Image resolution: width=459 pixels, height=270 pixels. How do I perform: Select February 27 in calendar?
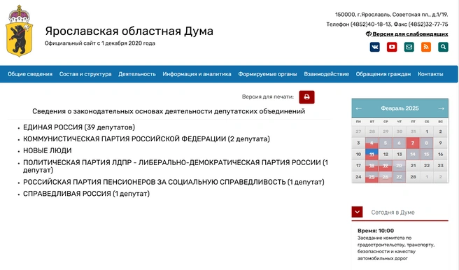pos(400,177)
